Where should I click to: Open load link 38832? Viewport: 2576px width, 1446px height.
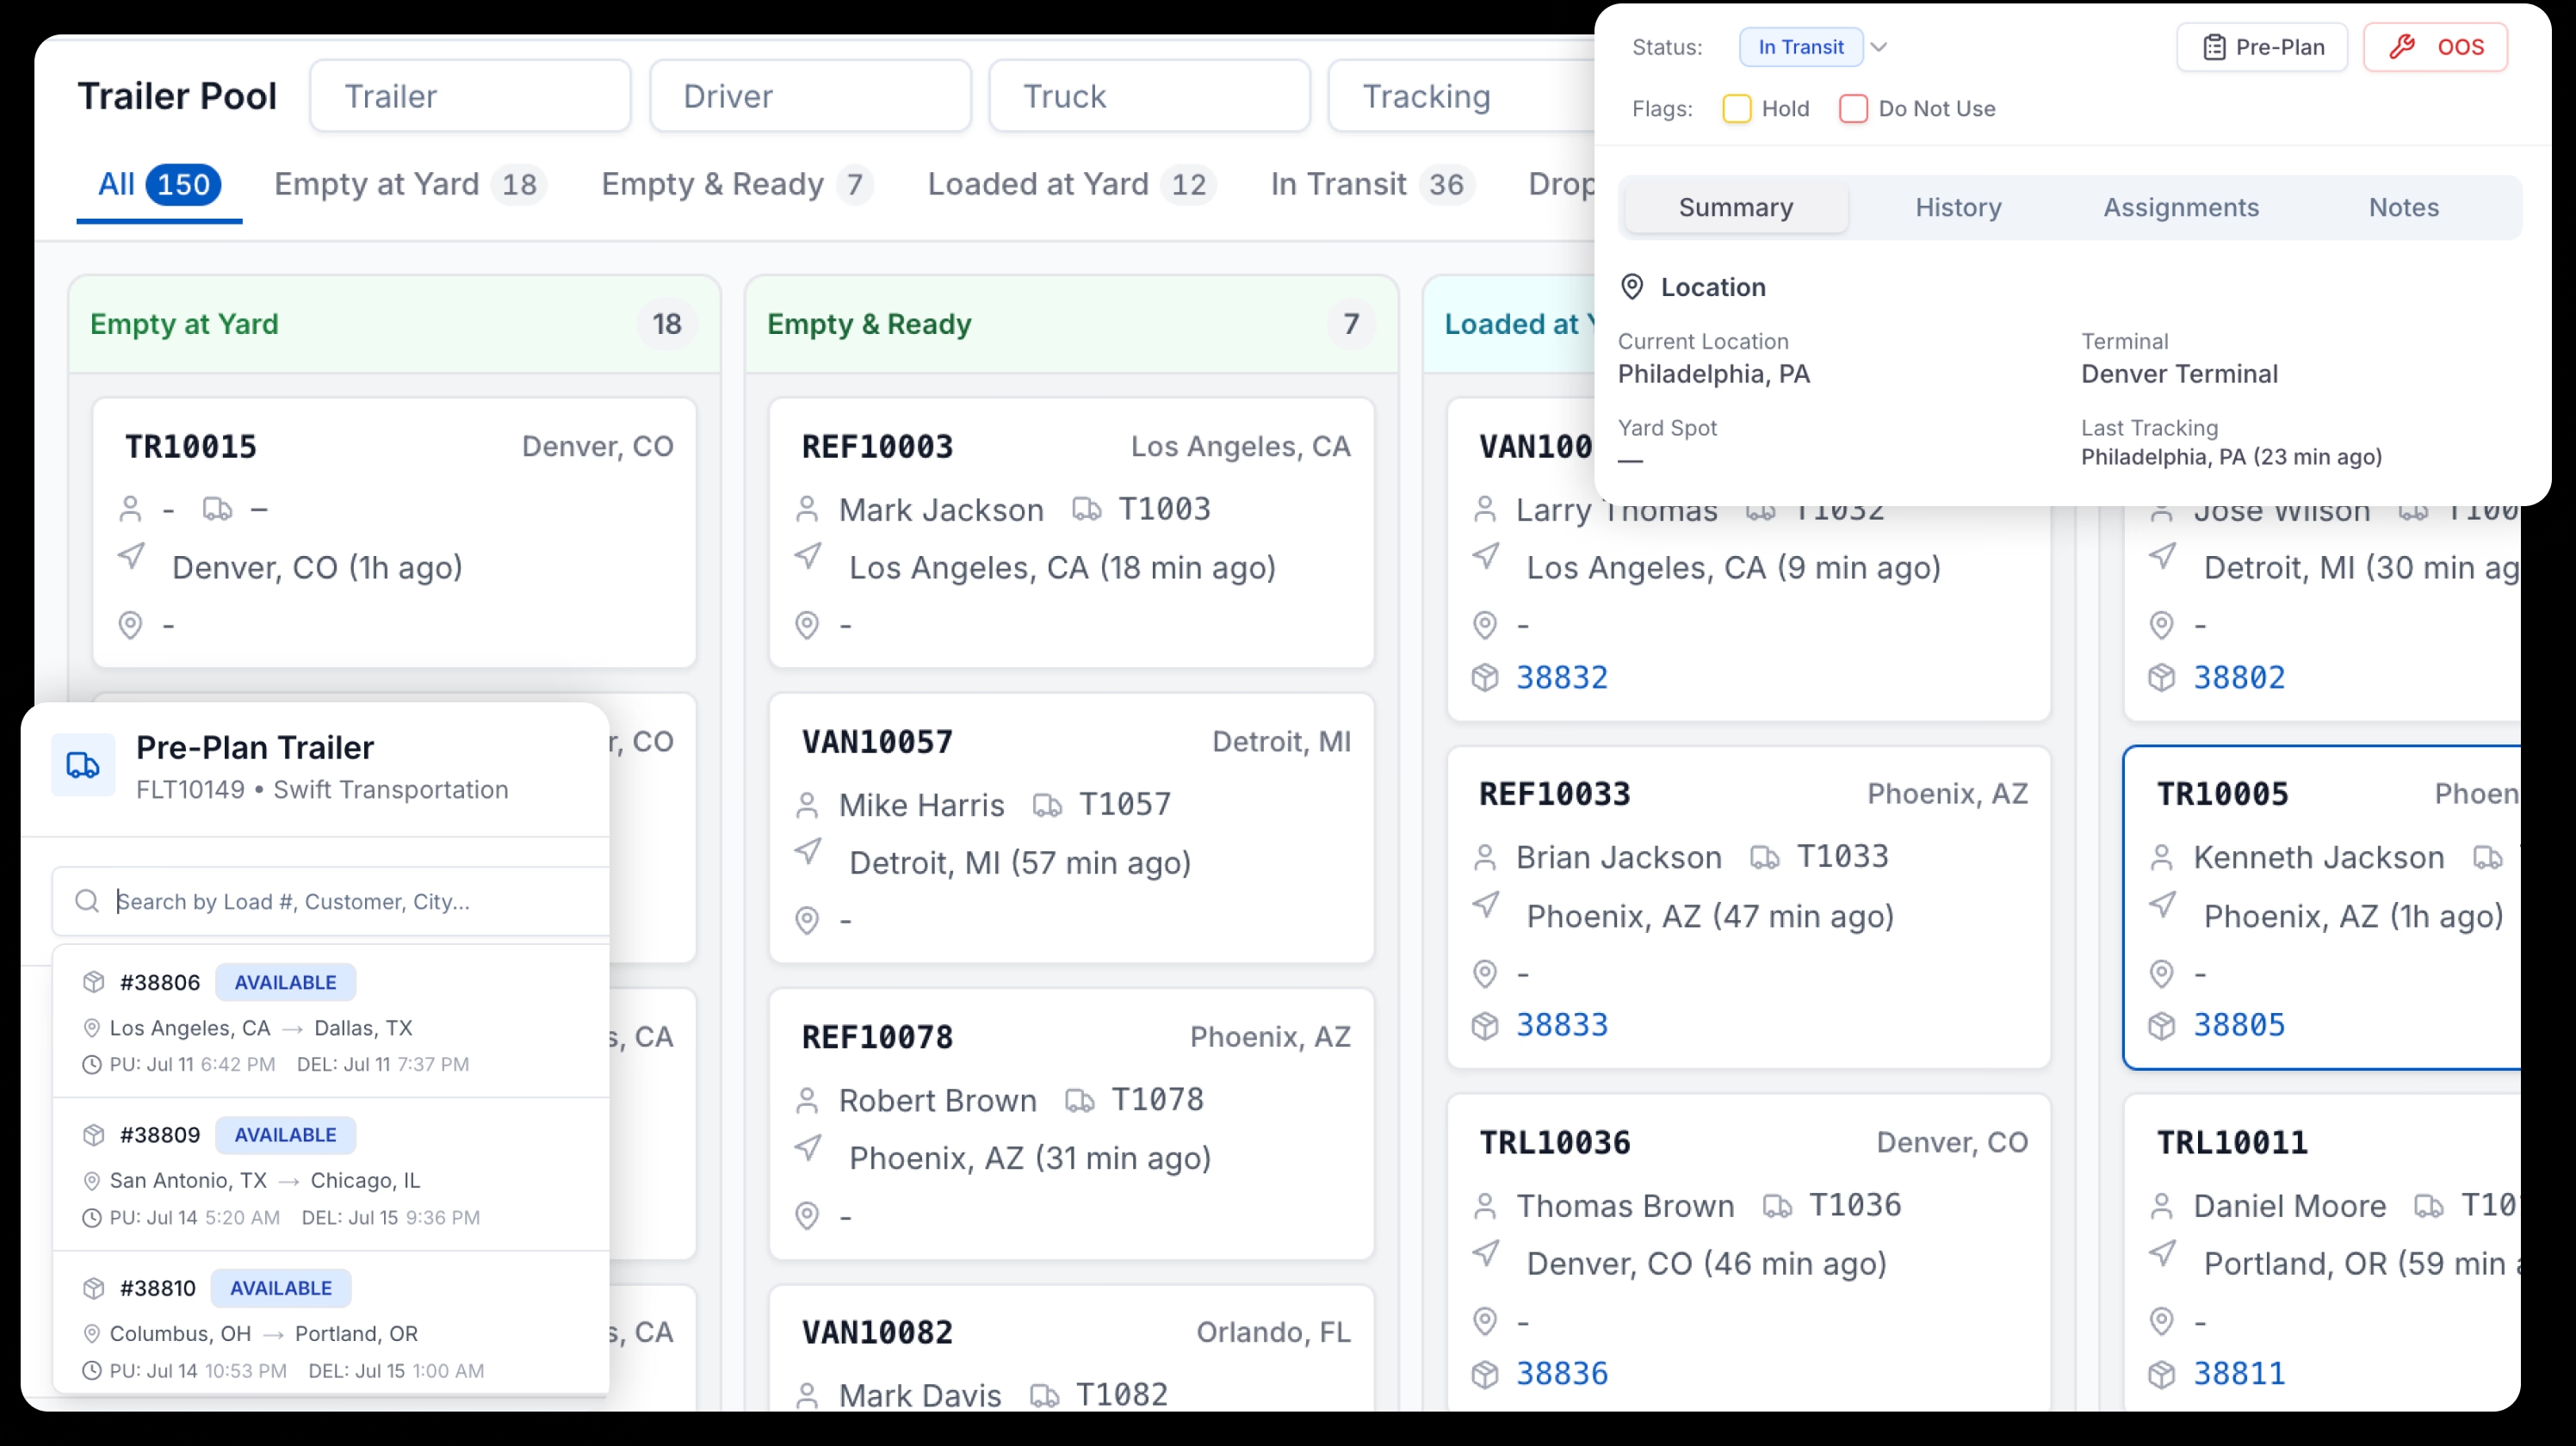[1562, 677]
